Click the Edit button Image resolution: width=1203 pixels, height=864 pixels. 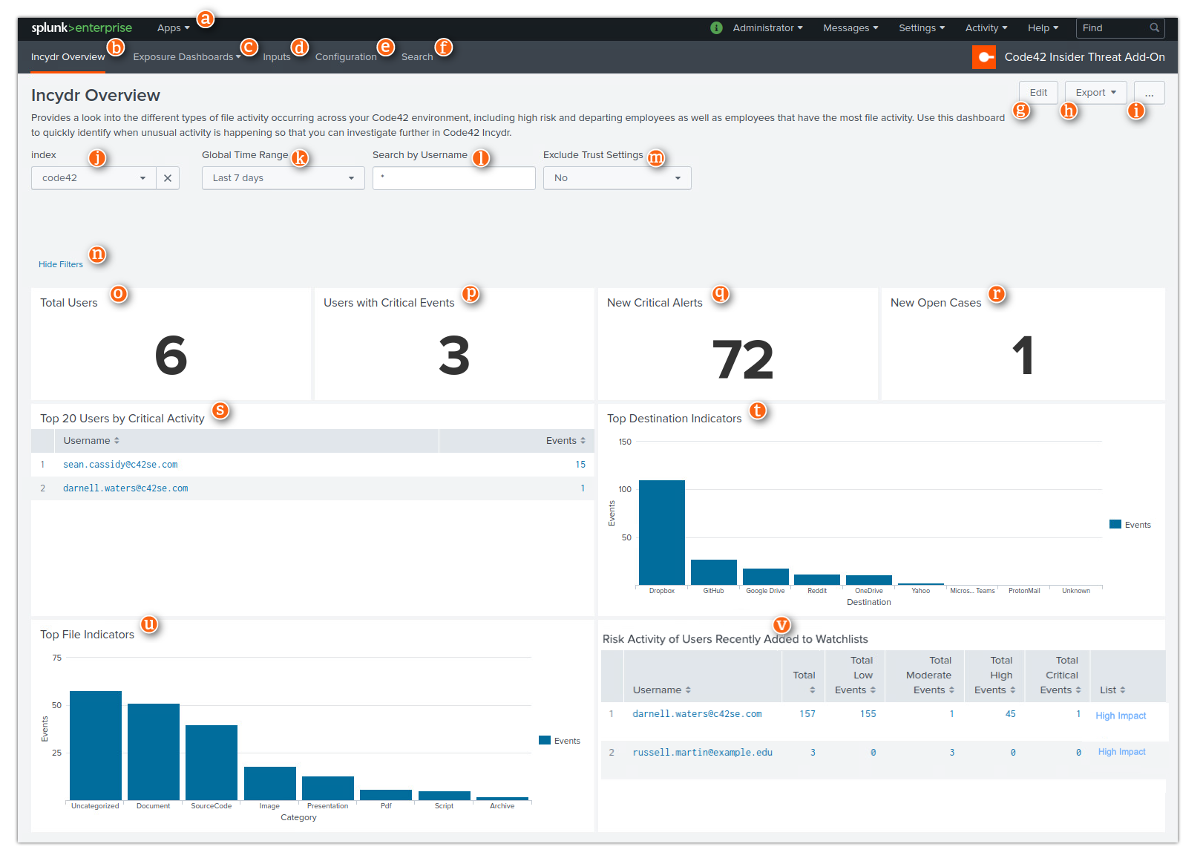[1038, 92]
